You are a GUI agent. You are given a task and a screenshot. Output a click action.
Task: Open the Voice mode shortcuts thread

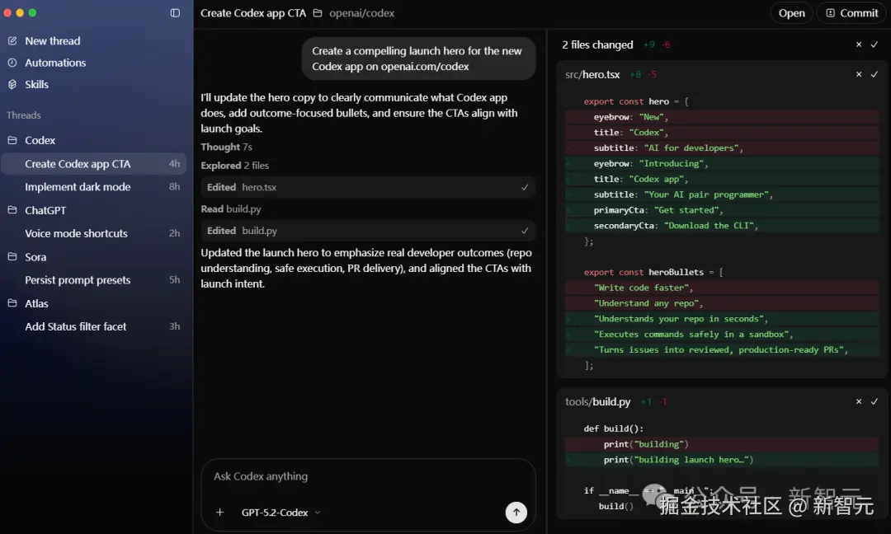(94, 233)
